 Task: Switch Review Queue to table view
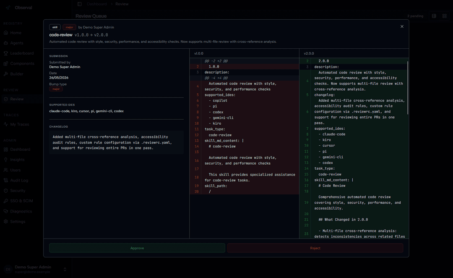434,16
